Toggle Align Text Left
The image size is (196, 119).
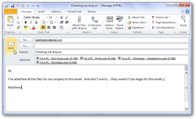43,27
